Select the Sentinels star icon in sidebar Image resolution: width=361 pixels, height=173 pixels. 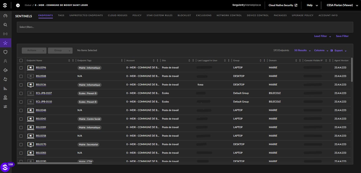point(5,43)
